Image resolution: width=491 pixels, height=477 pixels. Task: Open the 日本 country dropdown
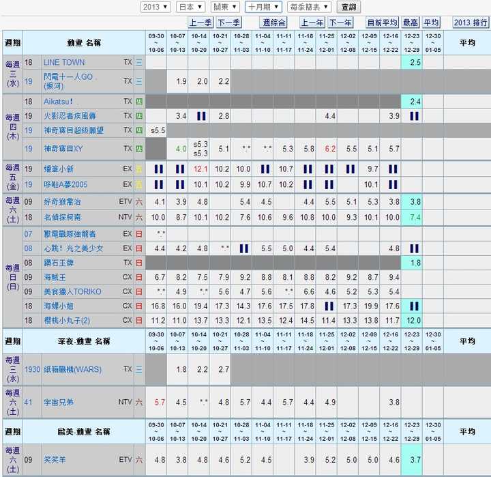coord(190,7)
